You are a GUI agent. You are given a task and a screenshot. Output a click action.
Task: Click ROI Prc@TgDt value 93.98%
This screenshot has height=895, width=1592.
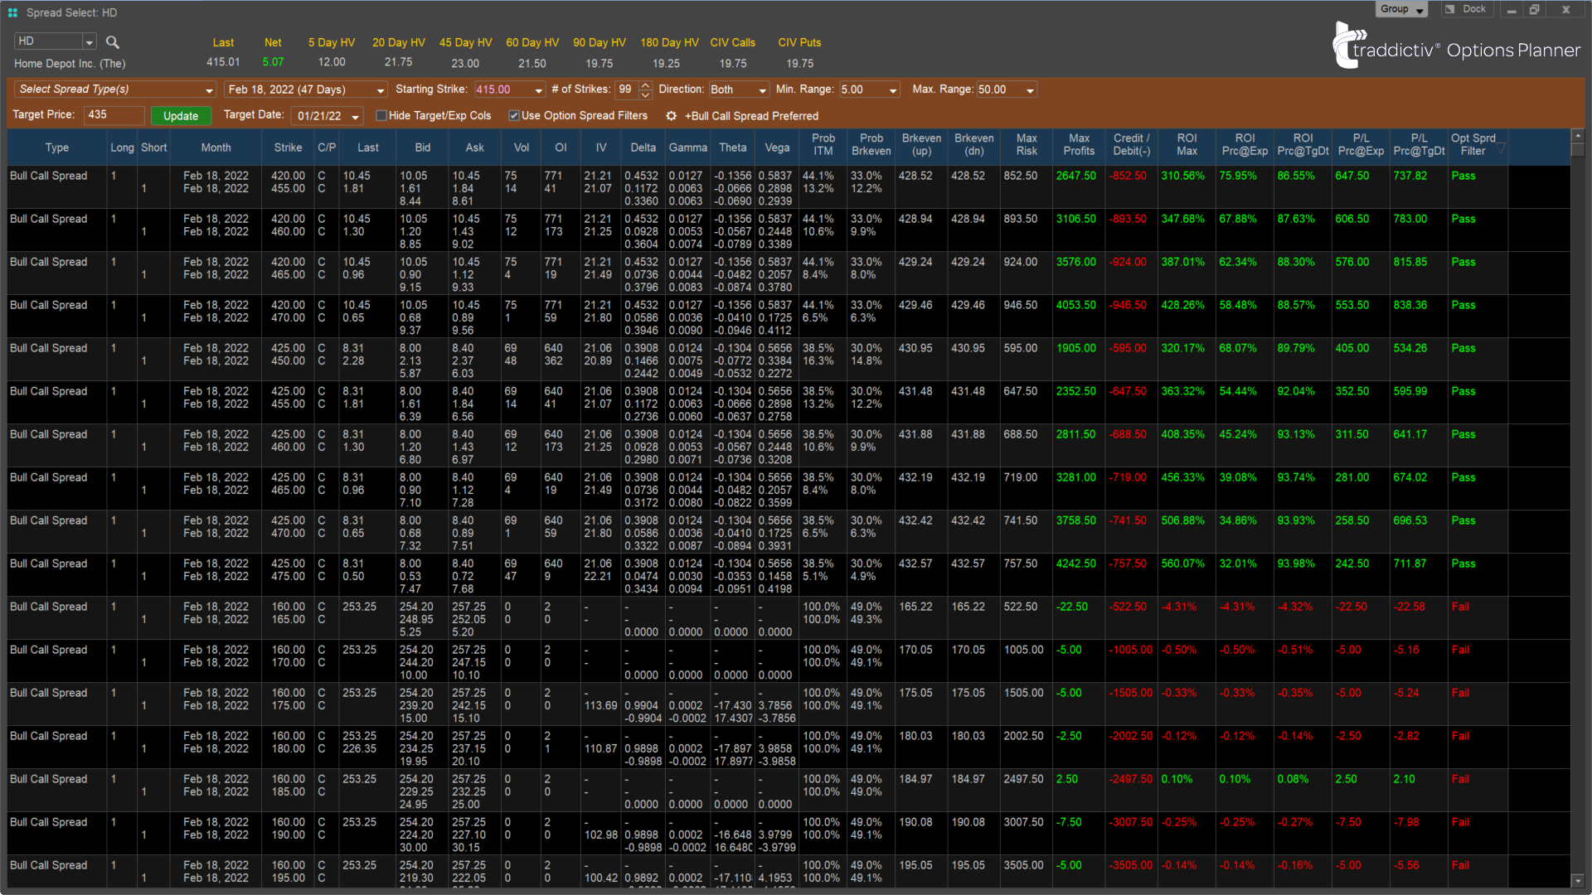click(x=1295, y=564)
